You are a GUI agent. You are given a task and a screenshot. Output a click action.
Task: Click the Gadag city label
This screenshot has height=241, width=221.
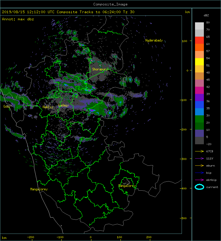point(63,105)
